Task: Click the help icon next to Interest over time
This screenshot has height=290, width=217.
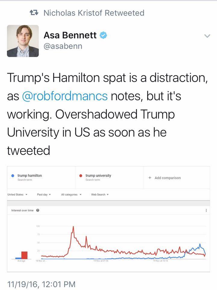Action: point(38,210)
